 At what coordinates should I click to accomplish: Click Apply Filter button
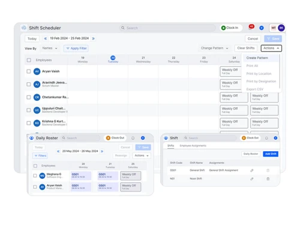tap(76, 49)
